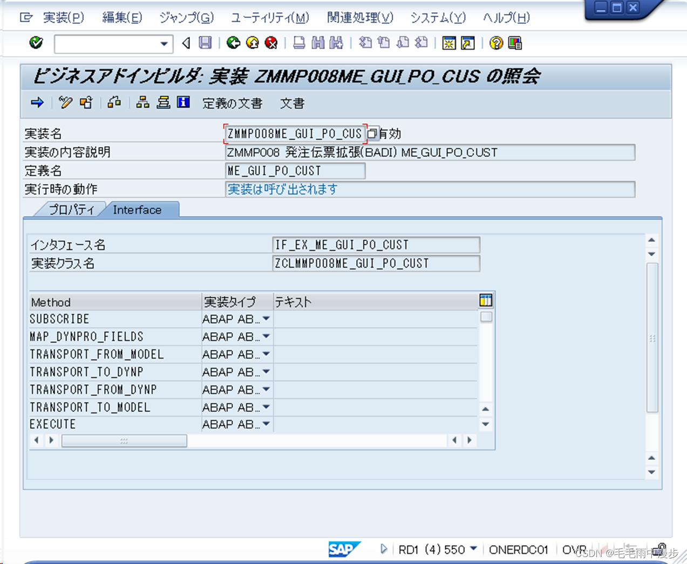Click the Print icon
Screen dimensions: 687x564
tap(299, 43)
